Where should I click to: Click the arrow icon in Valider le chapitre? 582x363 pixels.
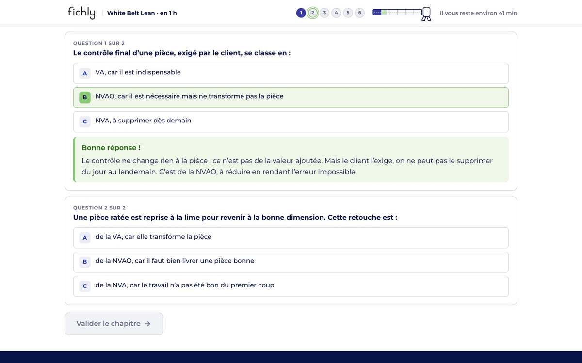(147, 324)
